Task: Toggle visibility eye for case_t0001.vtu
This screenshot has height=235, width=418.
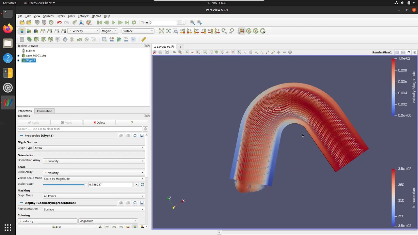Action: (x=18, y=55)
